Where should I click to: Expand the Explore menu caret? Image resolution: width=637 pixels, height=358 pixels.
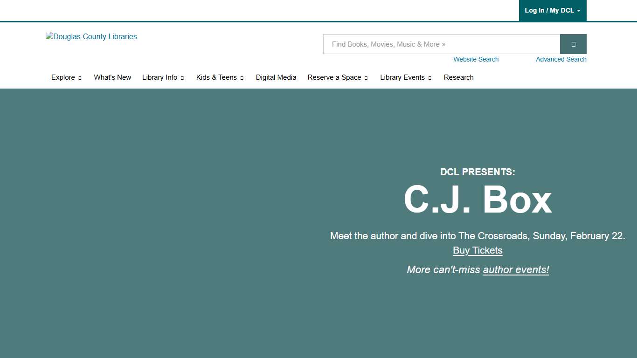click(x=80, y=78)
